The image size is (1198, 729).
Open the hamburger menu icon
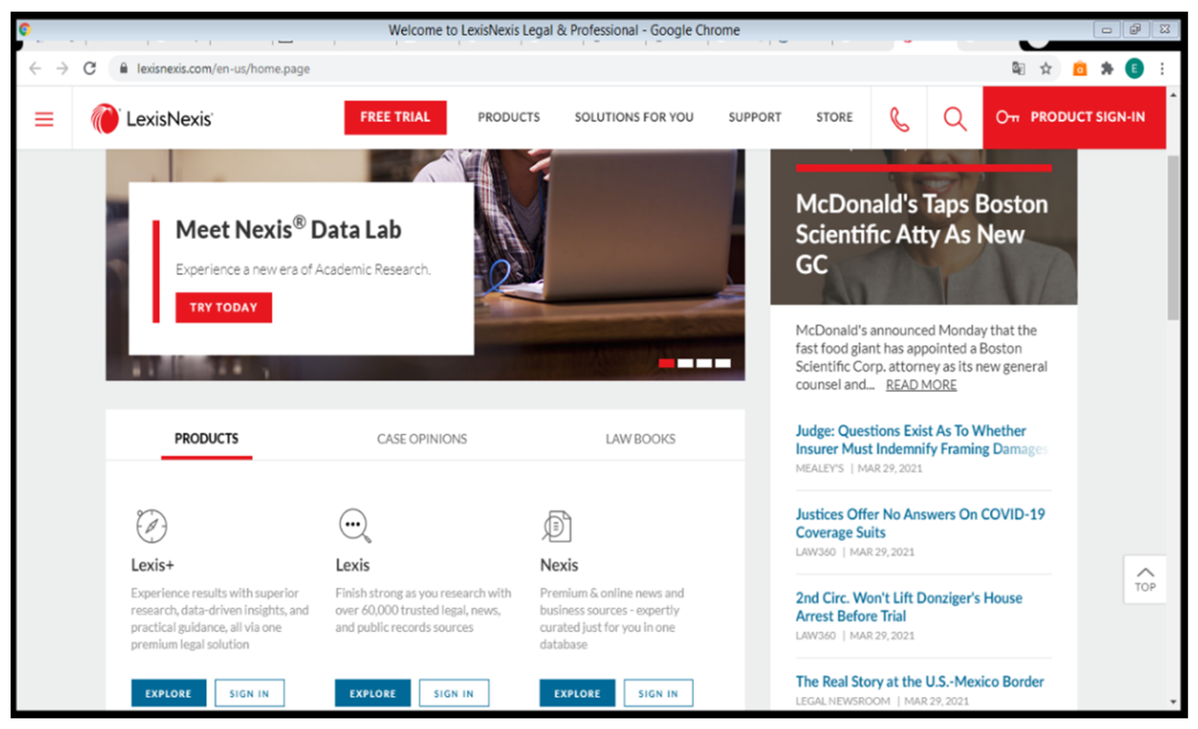point(44,119)
